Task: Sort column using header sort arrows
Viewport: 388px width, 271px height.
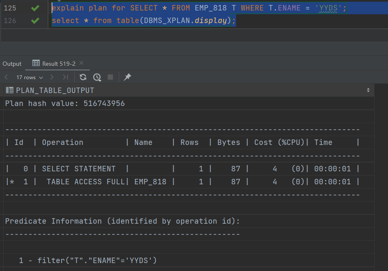Action: [368, 90]
